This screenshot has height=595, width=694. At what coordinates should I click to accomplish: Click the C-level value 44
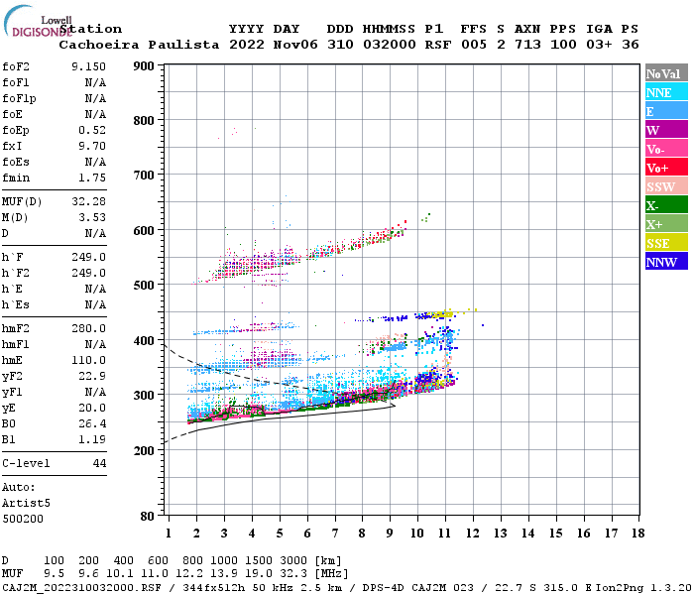pos(99,464)
